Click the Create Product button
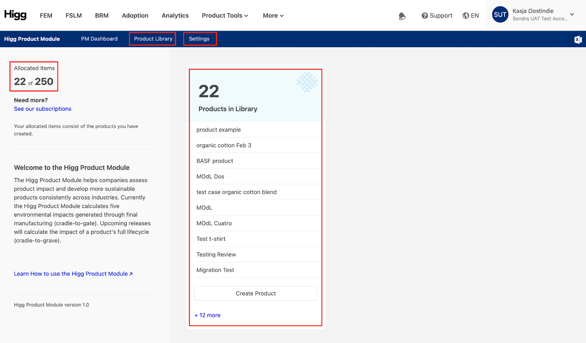 coord(256,294)
